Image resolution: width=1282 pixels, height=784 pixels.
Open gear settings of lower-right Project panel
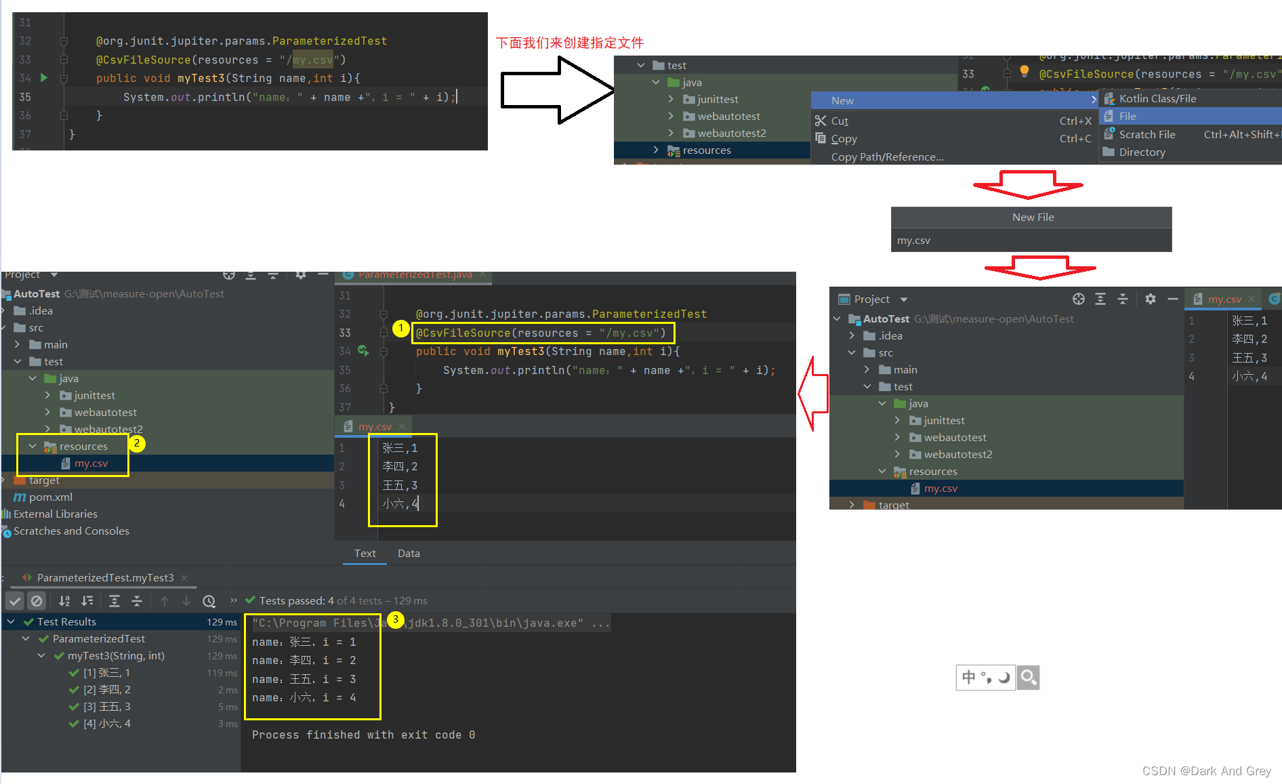pyautogui.click(x=1151, y=299)
